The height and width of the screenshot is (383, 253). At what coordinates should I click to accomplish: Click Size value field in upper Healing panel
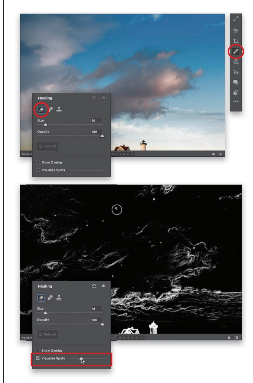(96, 120)
